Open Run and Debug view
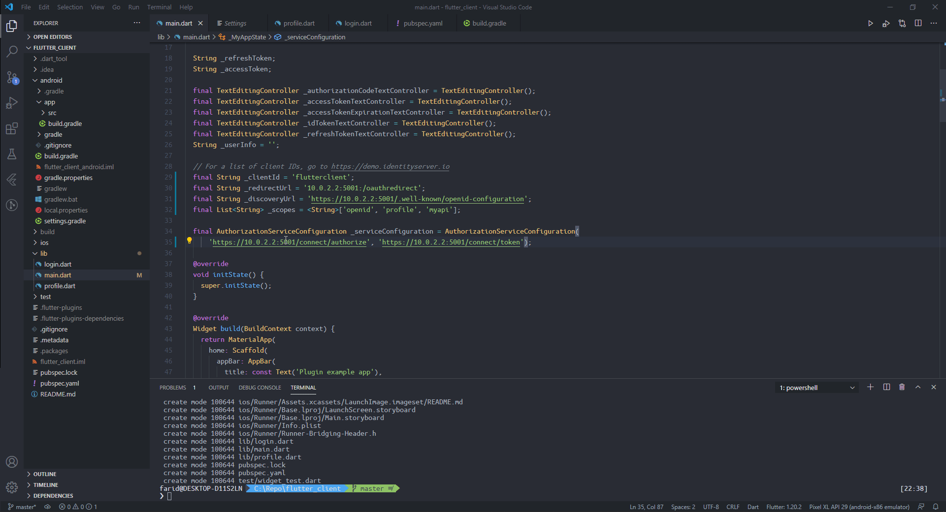This screenshot has height=512, width=946. pos(12,103)
